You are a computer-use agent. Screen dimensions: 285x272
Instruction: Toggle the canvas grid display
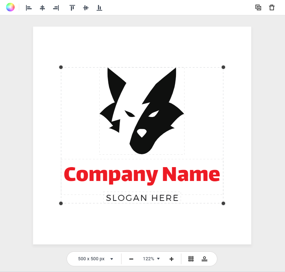point(191,259)
